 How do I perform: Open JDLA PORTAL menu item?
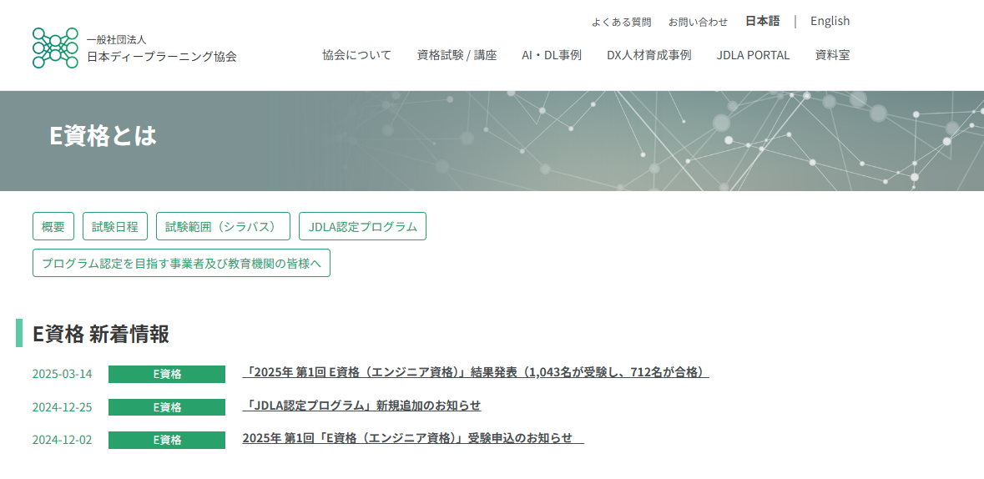coord(753,55)
